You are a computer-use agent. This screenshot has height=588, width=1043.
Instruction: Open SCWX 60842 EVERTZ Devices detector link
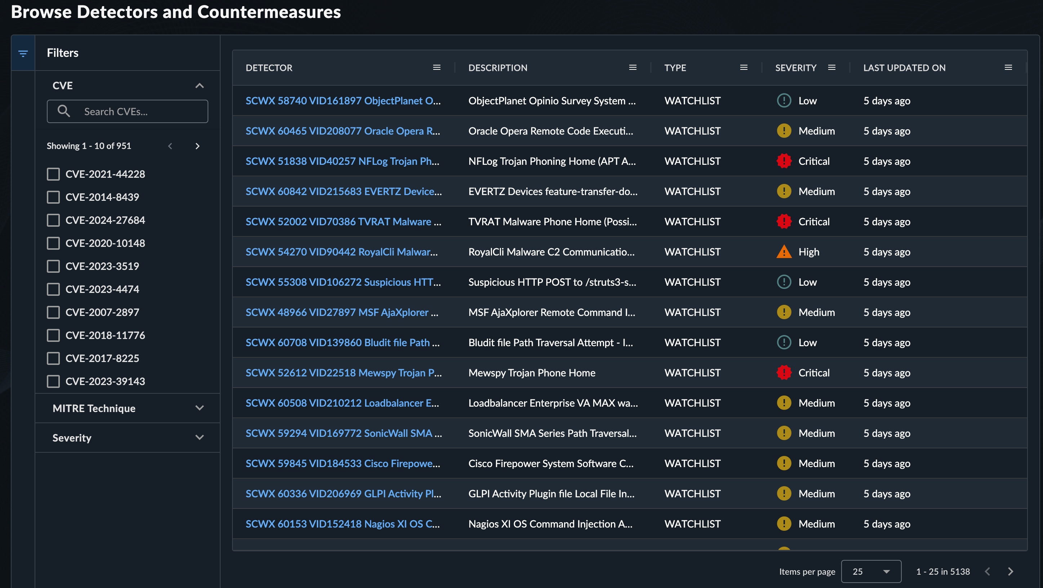click(344, 191)
